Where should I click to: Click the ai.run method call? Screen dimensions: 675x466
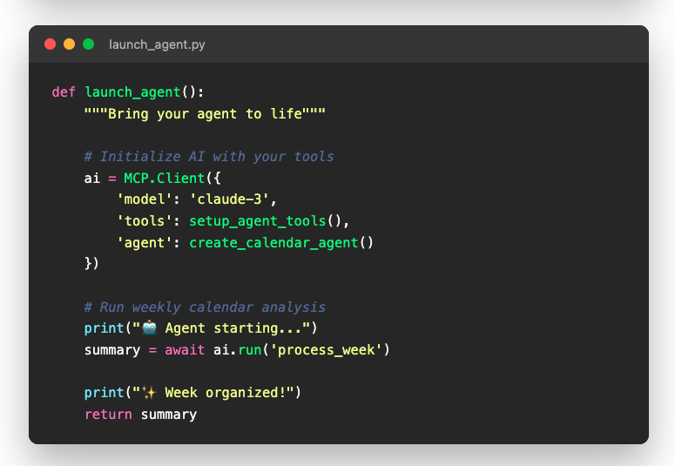(x=238, y=349)
